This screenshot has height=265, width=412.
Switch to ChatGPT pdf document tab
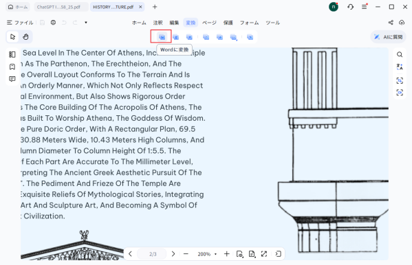click(x=61, y=7)
